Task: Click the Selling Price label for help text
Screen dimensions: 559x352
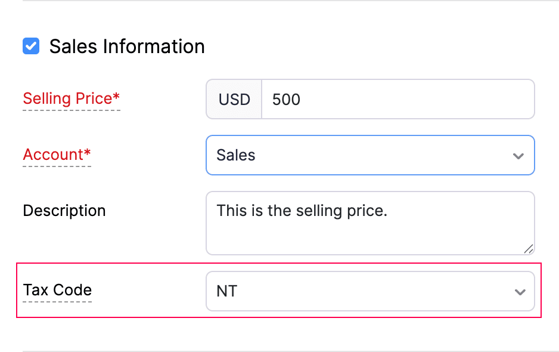Action: tap(71, 98)
